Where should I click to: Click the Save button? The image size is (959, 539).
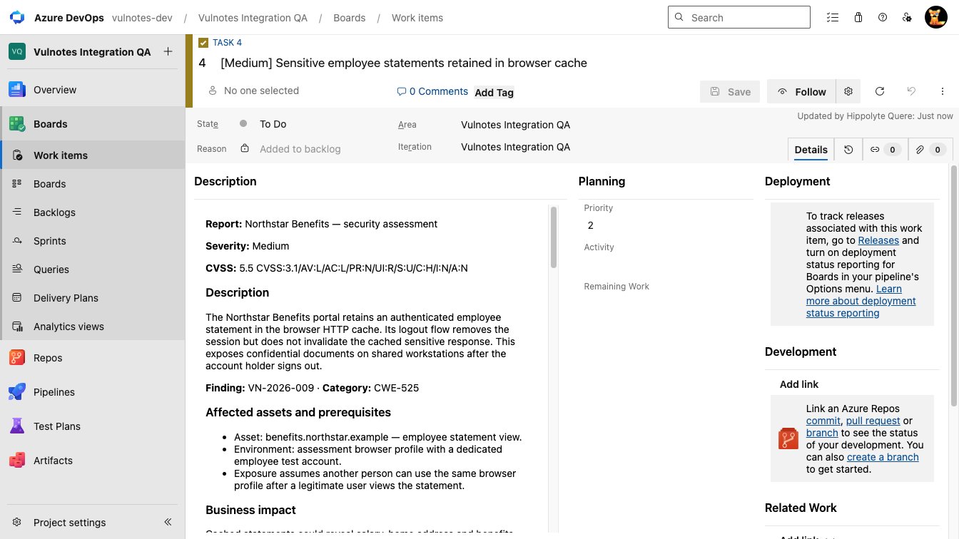731,91
